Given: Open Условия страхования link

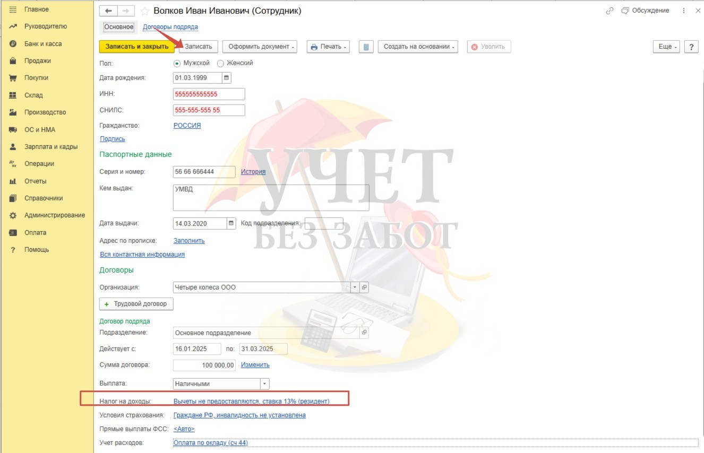Looking at the screenshot, I should [239, 415].
